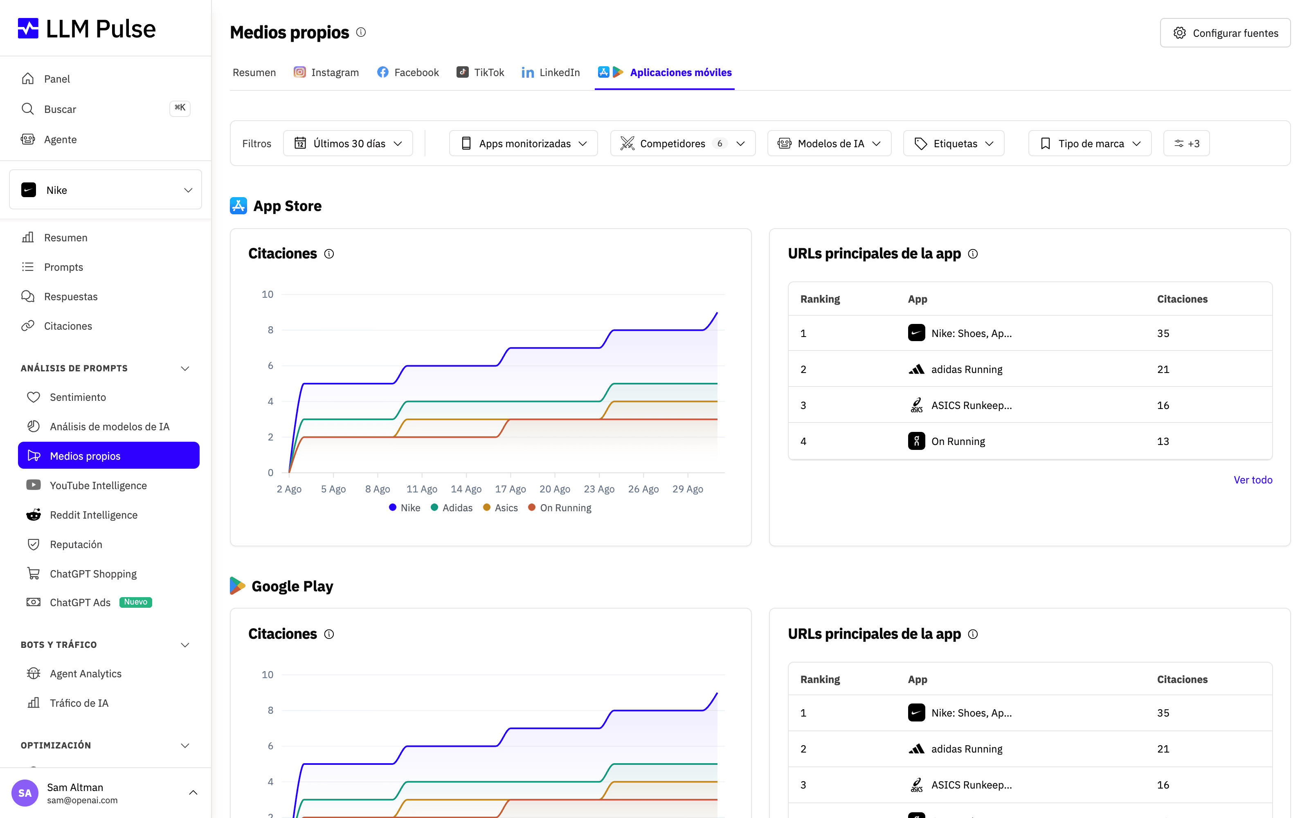Open the Medios propios sidebar item
The image size is (1309, 818).
coord(109,456)
